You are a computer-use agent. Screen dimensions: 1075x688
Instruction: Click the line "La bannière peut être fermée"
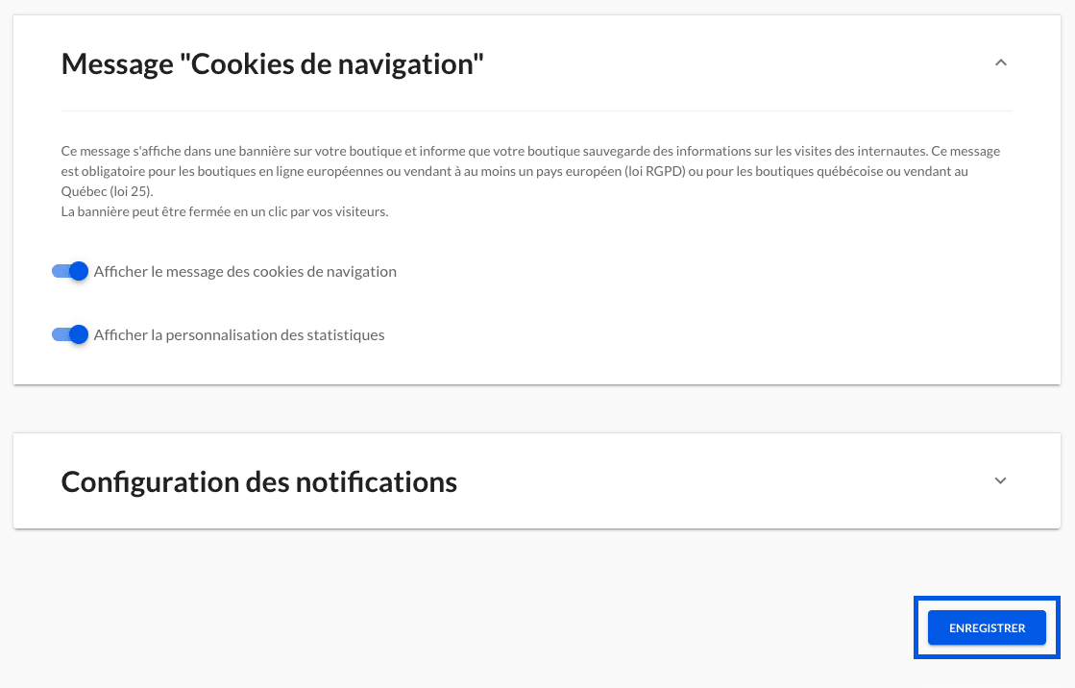point(224,212)
